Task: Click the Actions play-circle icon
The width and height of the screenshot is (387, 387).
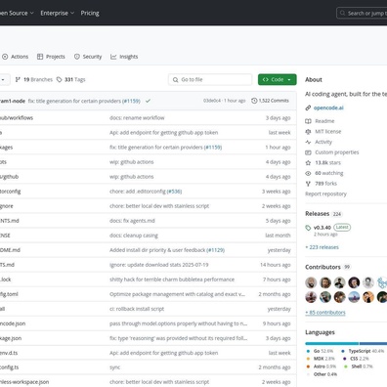Action: pos(5,57)
